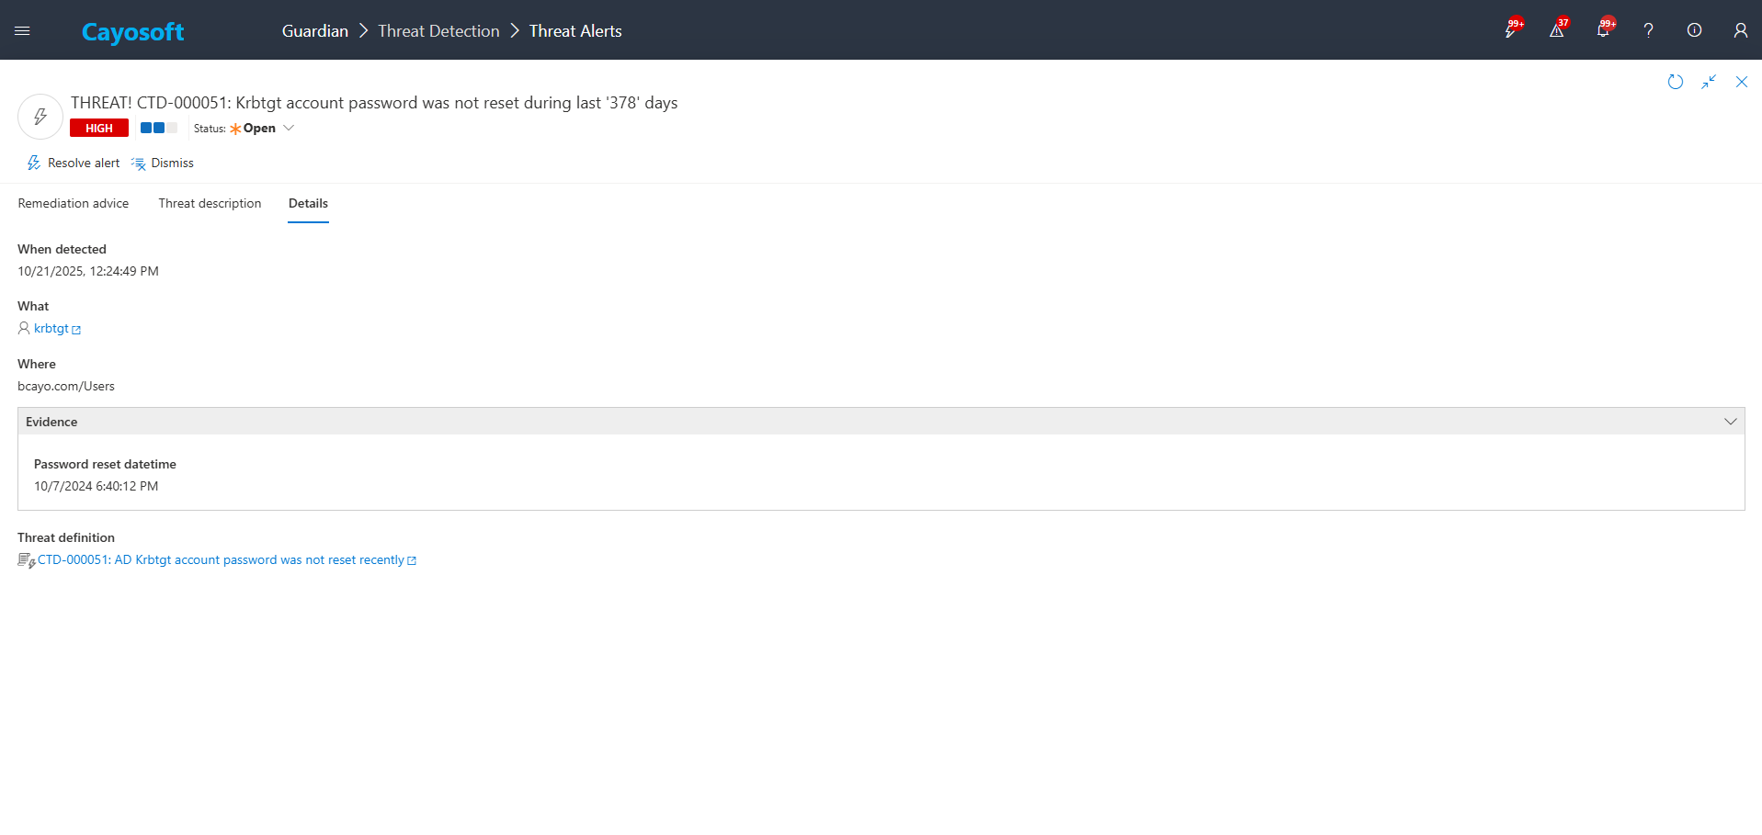Refresh the threat alert panel

[1675, 82]
